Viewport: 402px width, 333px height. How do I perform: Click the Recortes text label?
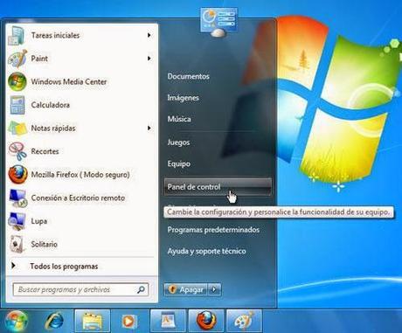click(45, 151)
